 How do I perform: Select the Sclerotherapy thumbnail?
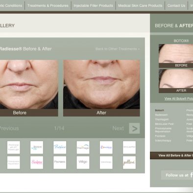pyautogui.click(x=106, y=163)
